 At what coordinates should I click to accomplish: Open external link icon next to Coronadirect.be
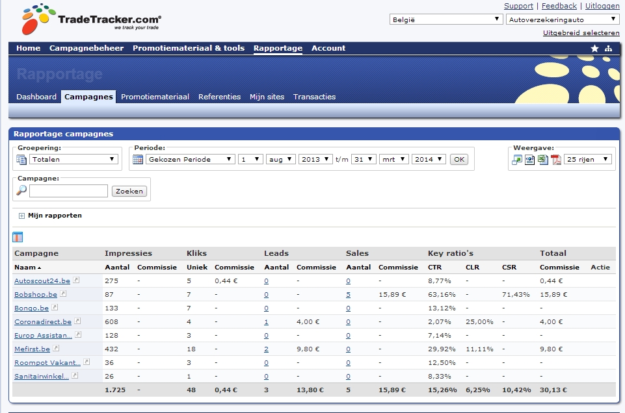coord(77,321)
